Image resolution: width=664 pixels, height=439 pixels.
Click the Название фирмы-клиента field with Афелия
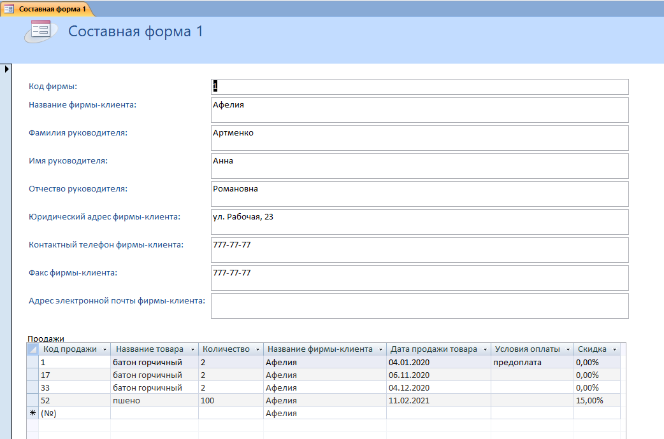[420, 110]
